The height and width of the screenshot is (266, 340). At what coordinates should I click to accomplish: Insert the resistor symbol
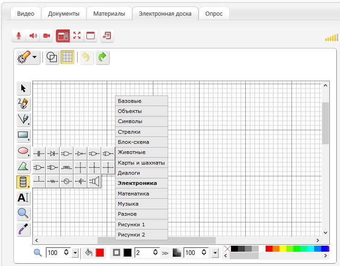53,181
